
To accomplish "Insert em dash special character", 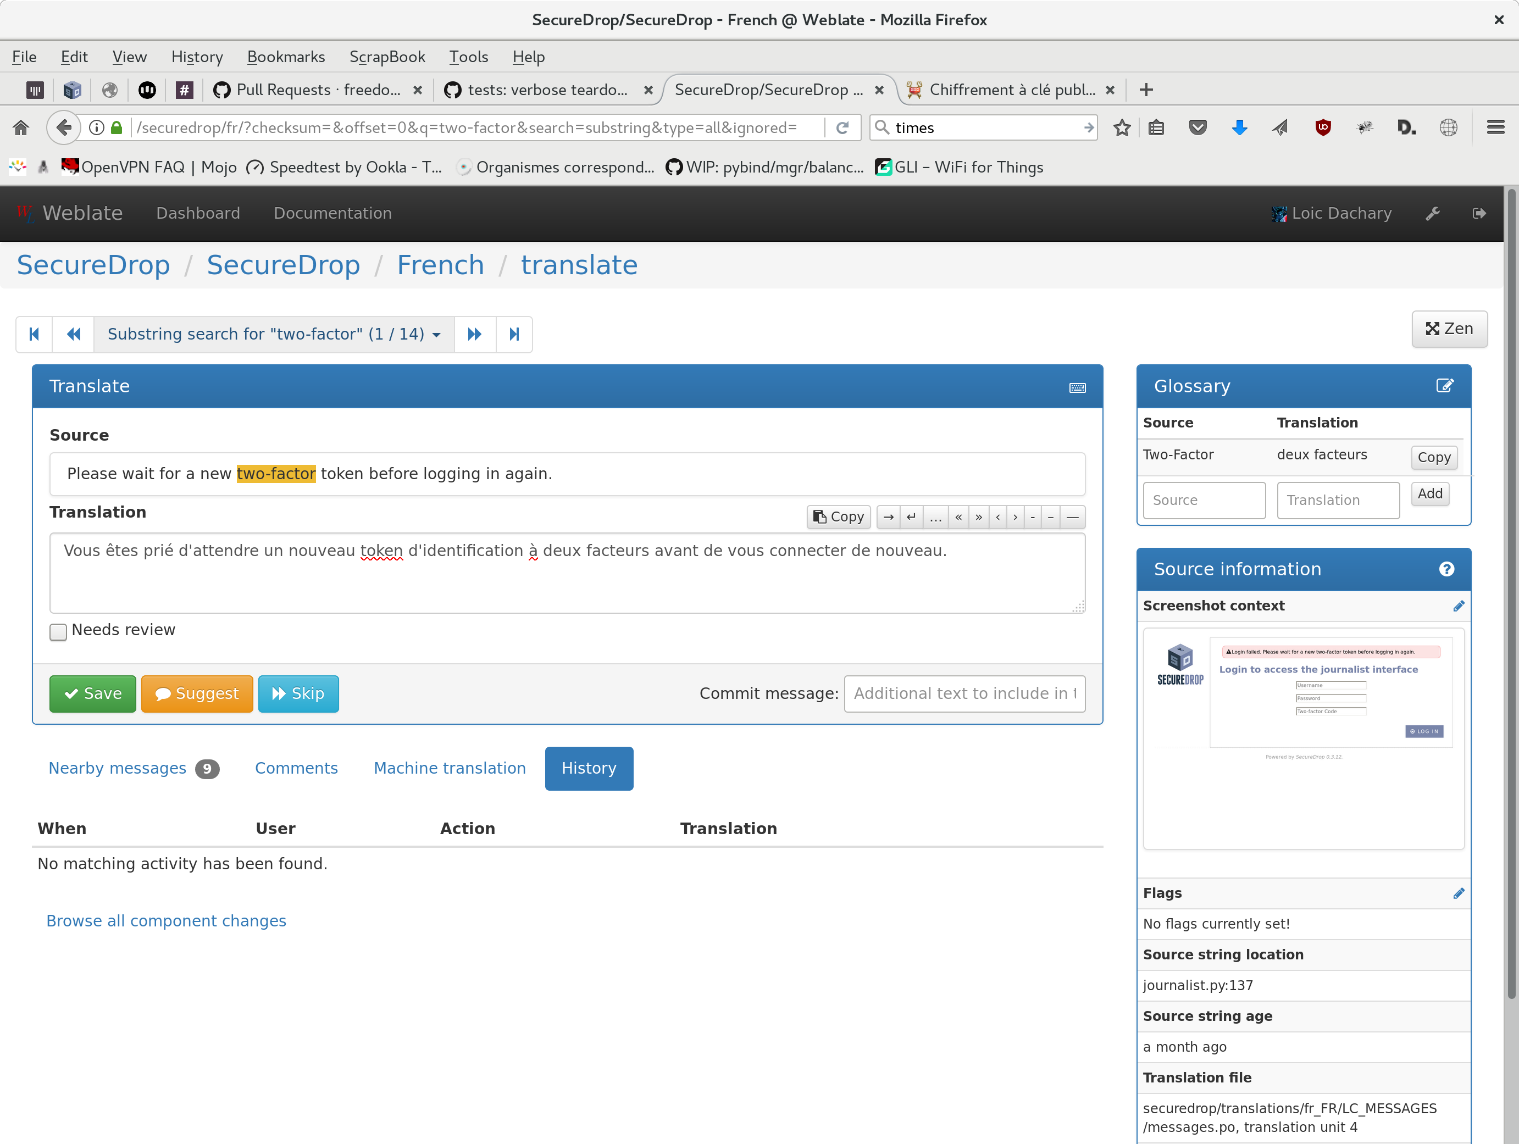I will [1073, 517].
